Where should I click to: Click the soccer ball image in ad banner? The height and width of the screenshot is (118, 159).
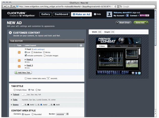coord(121,40)
